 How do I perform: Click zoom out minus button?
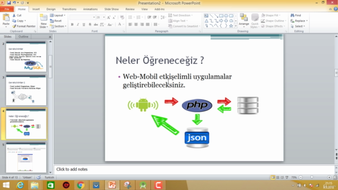[301, 177]
